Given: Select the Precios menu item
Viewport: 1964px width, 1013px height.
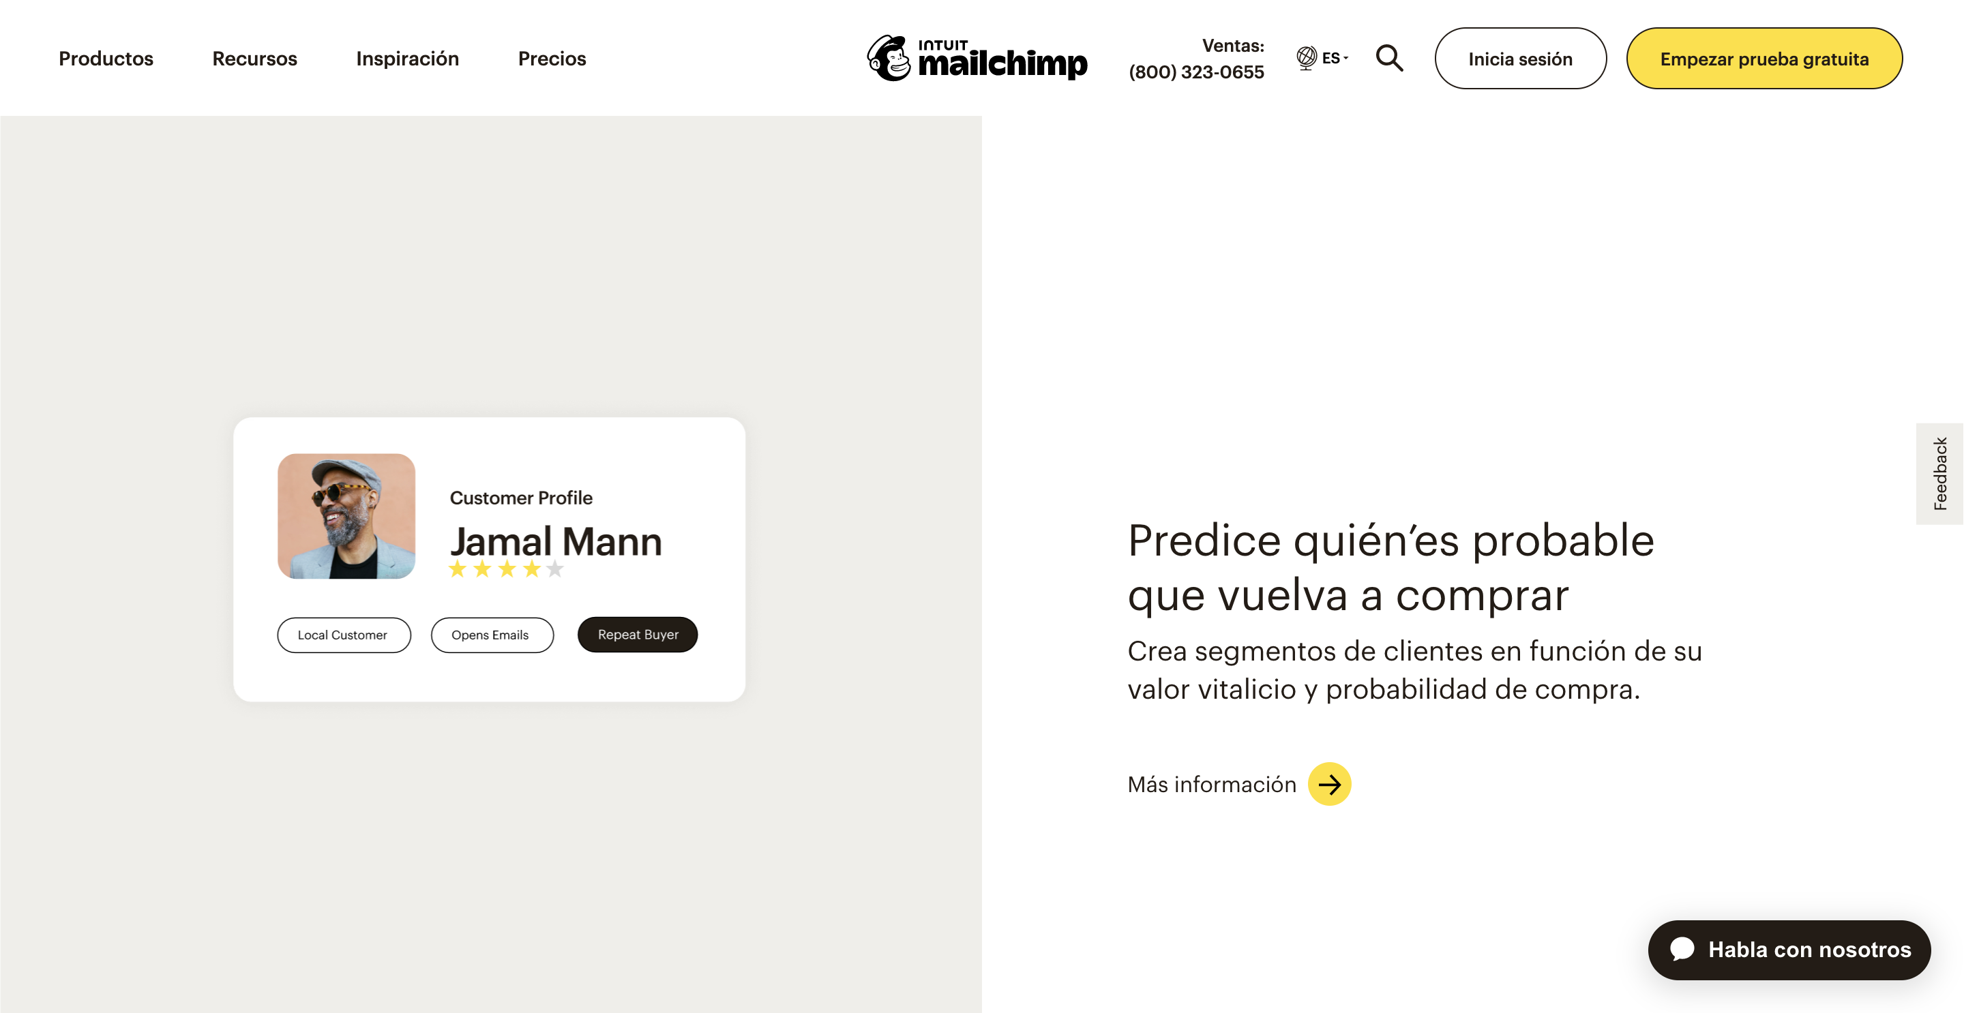Looking at the screenshot, I should [x=552, y=58].
